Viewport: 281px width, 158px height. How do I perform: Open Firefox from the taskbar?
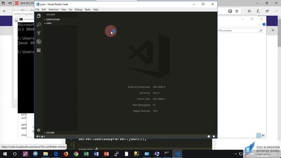[x=66, y=154]
